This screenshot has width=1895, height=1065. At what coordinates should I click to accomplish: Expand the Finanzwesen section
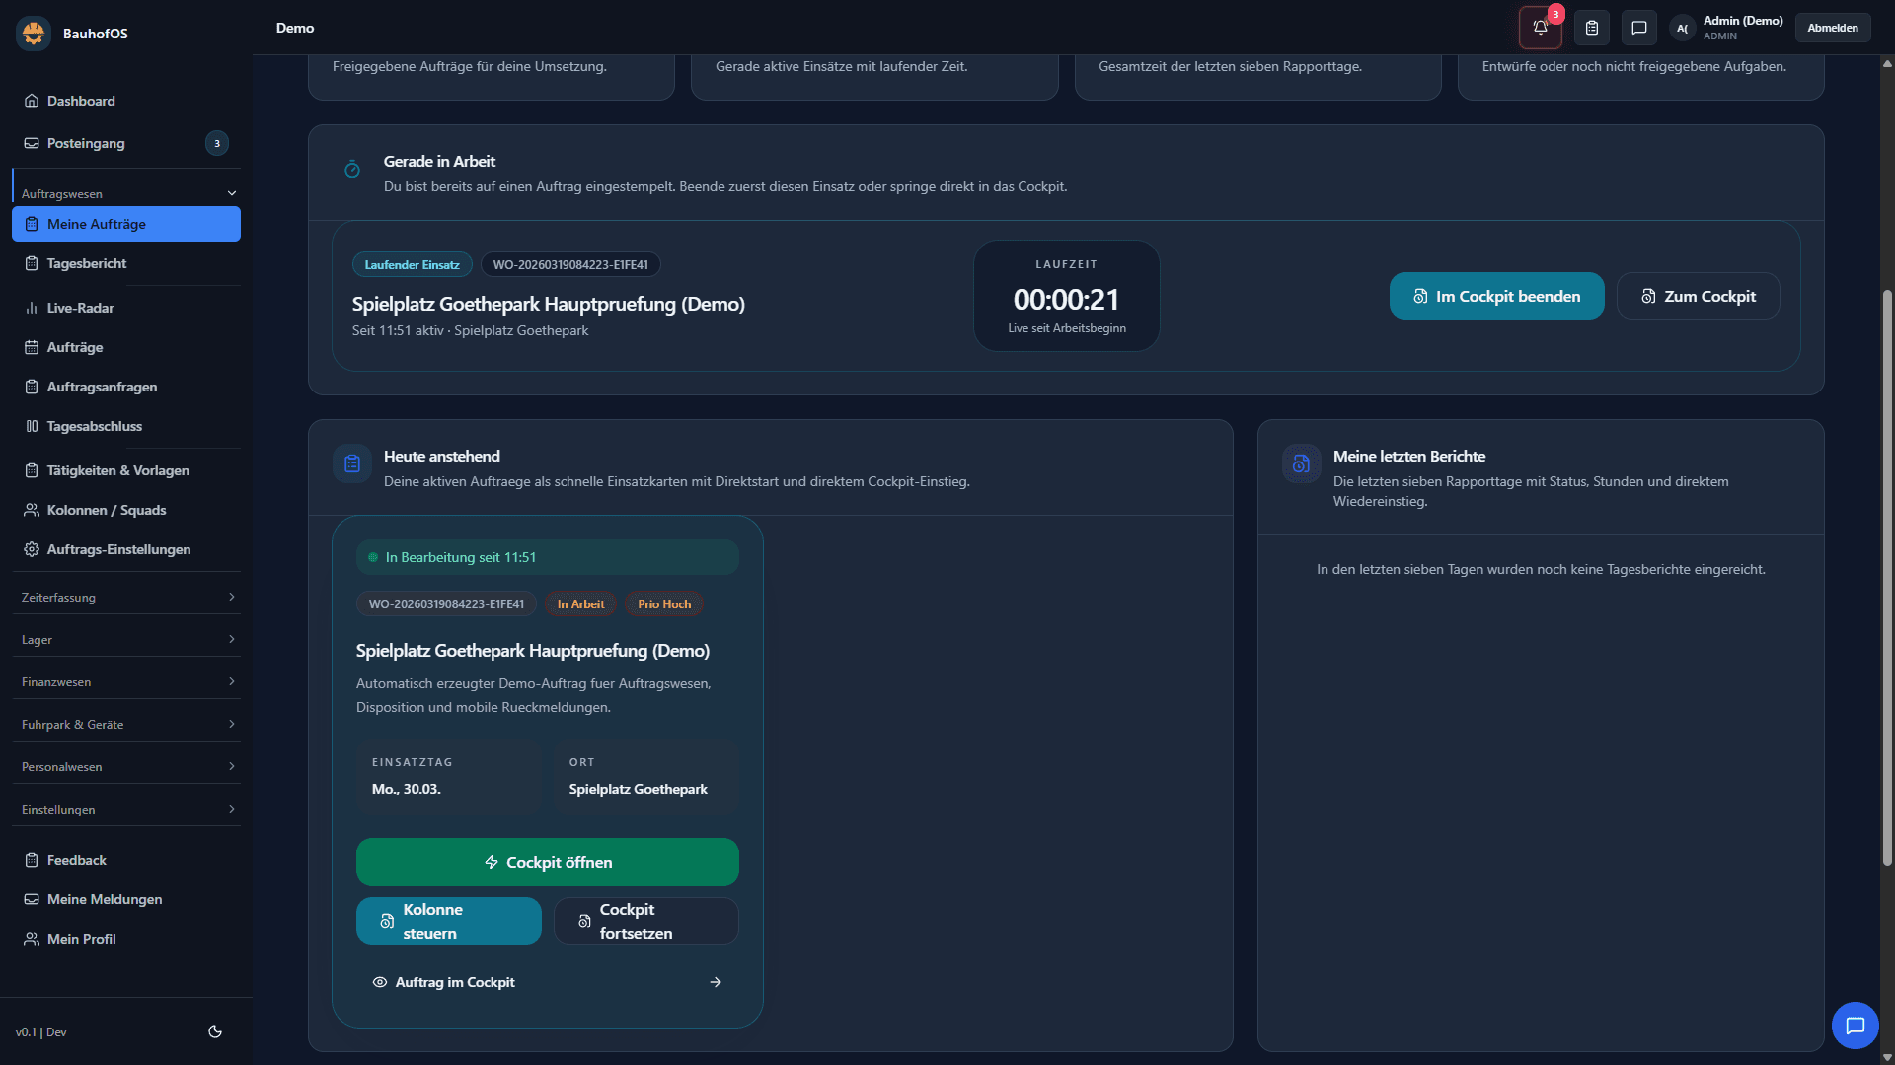126,681
